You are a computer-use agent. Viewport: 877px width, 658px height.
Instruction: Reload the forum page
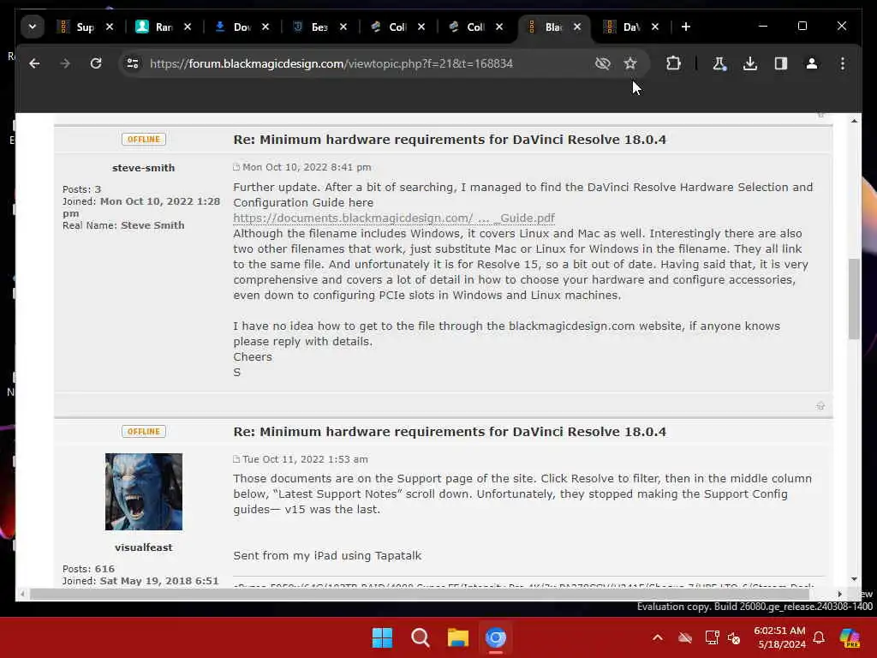[96, 63]
